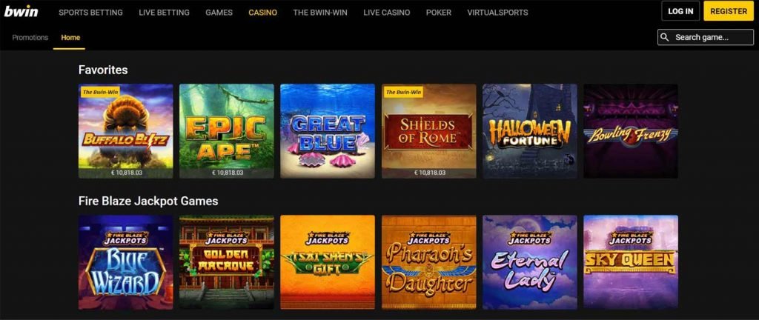Open the Blue Wizard jackpot game
The width and height of the screenshot is (759, 320).
pyautogui.click(x=126, y=262)
